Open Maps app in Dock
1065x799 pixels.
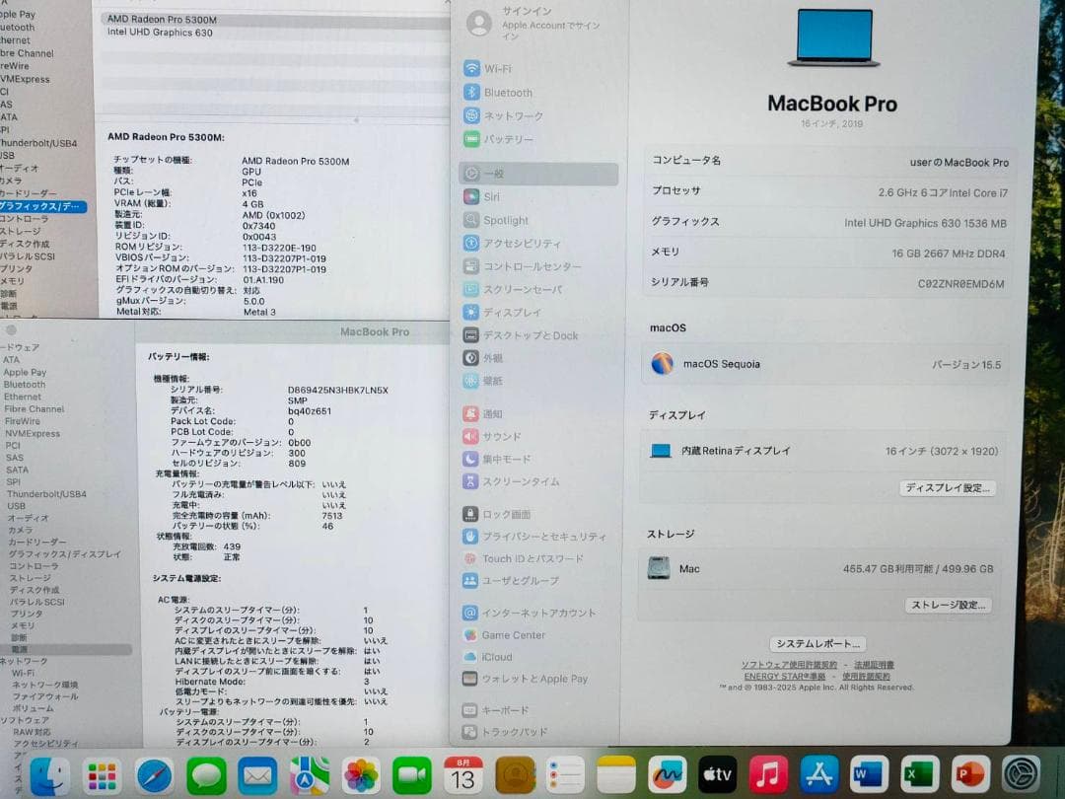click(x=310, y=775)
